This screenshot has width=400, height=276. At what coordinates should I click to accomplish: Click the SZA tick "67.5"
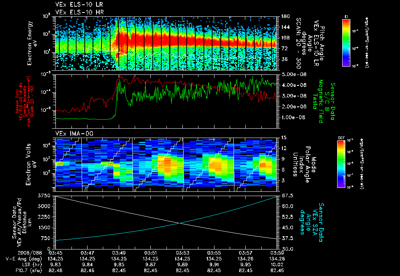(287, 196)
